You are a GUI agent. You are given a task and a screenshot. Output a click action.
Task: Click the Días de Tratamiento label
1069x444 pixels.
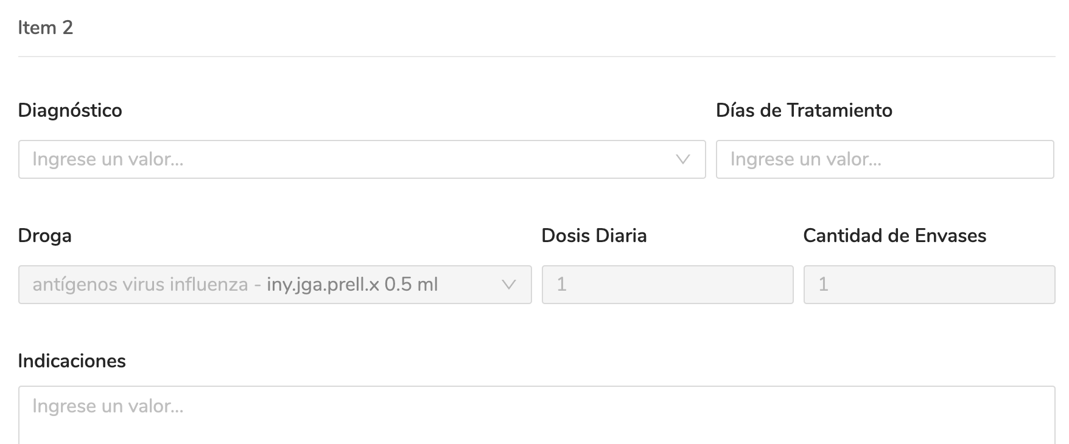[x=805, y=111]
